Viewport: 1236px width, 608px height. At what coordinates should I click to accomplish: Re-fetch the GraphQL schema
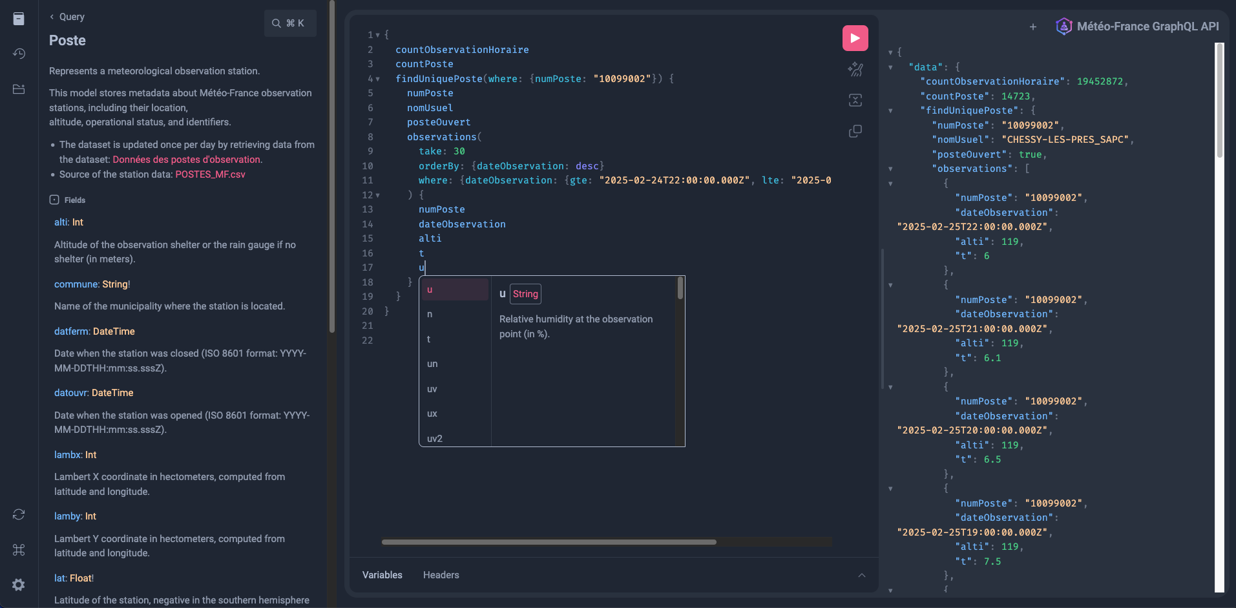[x=19, y=514]
